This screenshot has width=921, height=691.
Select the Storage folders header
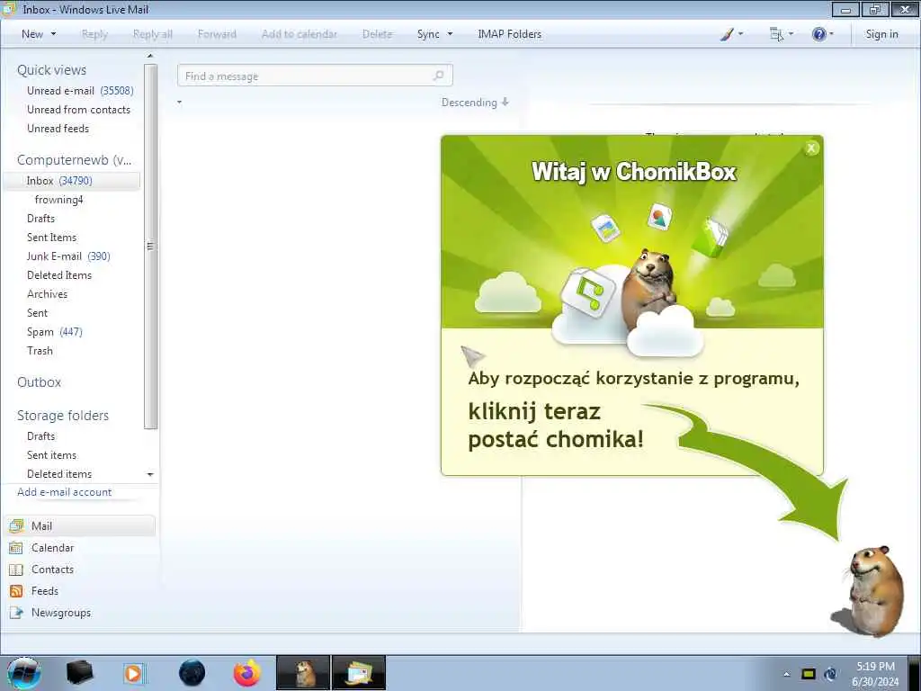(x=63, y=416)
